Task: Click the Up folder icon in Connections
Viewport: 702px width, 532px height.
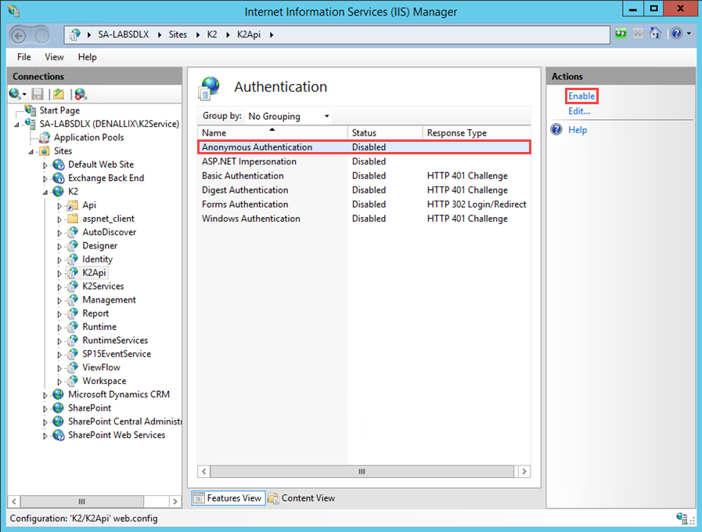Action: pos(59,94)
